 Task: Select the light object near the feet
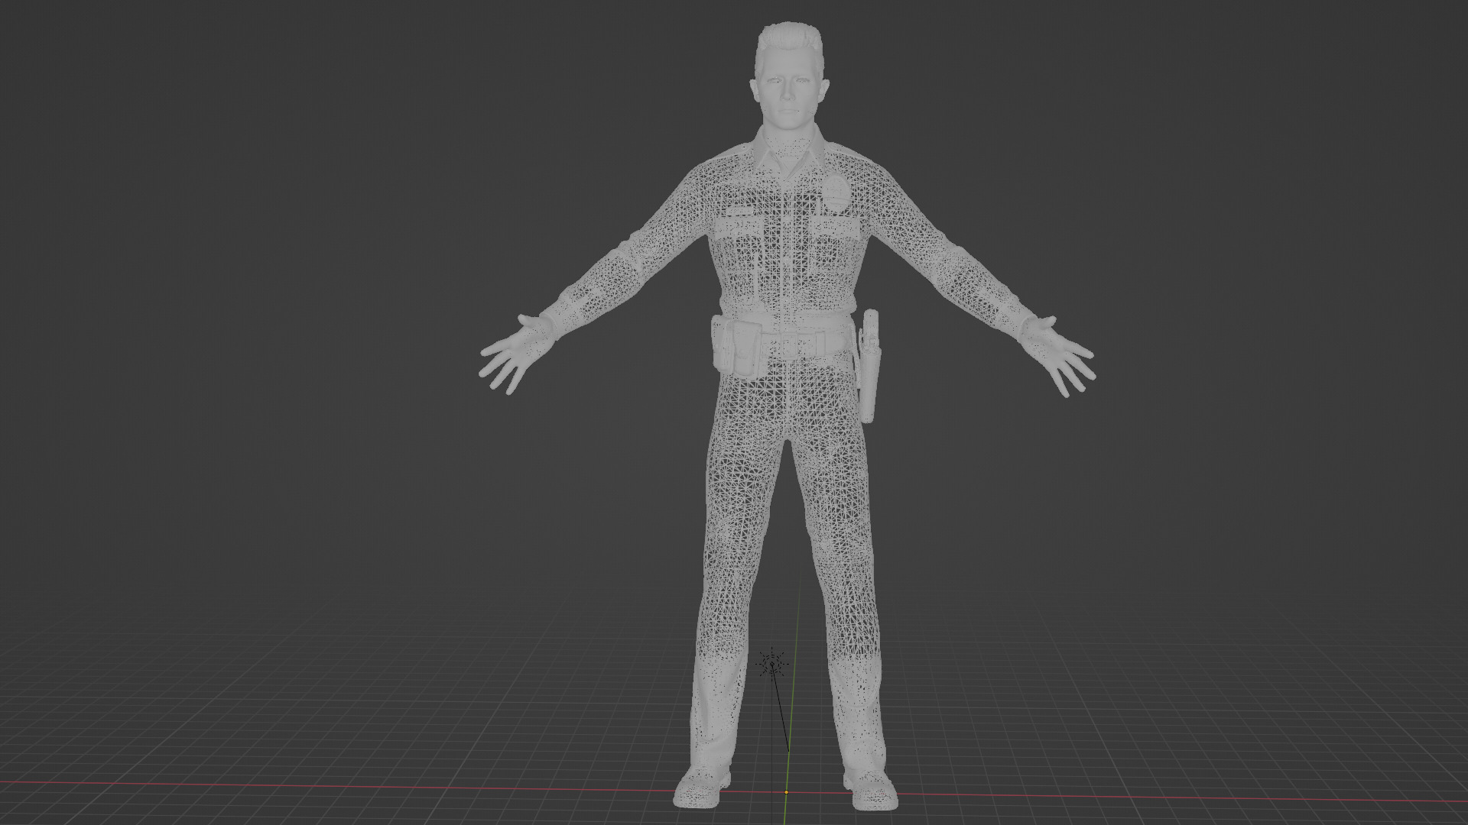pos(772,665)
